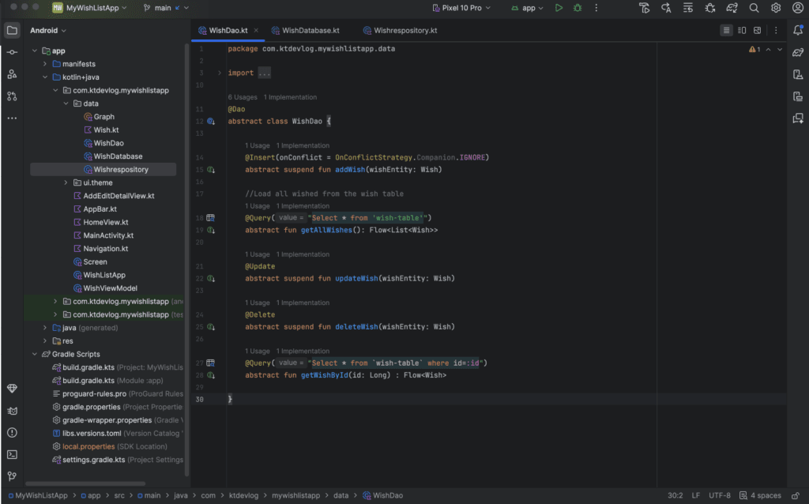Image resolution: width=809 pixels, height=504 pixels.
Task: Open the Notifications bell
Action: coord(798,31)
